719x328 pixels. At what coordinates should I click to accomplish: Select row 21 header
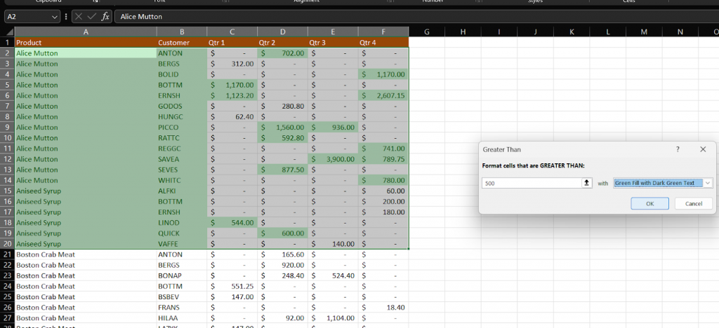tap(7, 254)
